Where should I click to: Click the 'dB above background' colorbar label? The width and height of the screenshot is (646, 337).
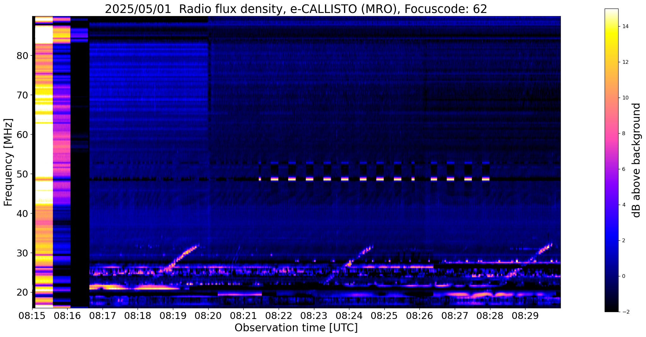tap(637, 160)
